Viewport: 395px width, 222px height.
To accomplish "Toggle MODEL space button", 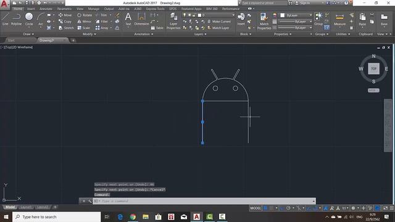I will tap(256, 208).
